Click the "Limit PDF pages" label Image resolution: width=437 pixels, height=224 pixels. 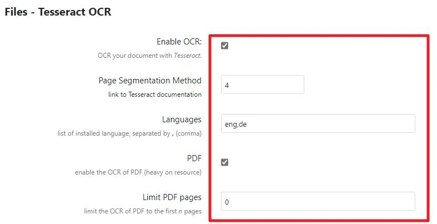tap(172, 197)
